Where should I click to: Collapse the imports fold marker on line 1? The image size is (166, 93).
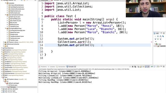(44, 3)
